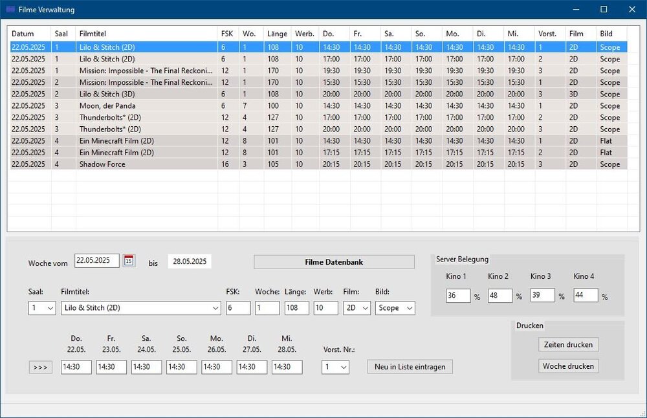Viewport: 647px width, 418px height.
Task: Focus the Woche vom date field
Action: coord(97,261)
